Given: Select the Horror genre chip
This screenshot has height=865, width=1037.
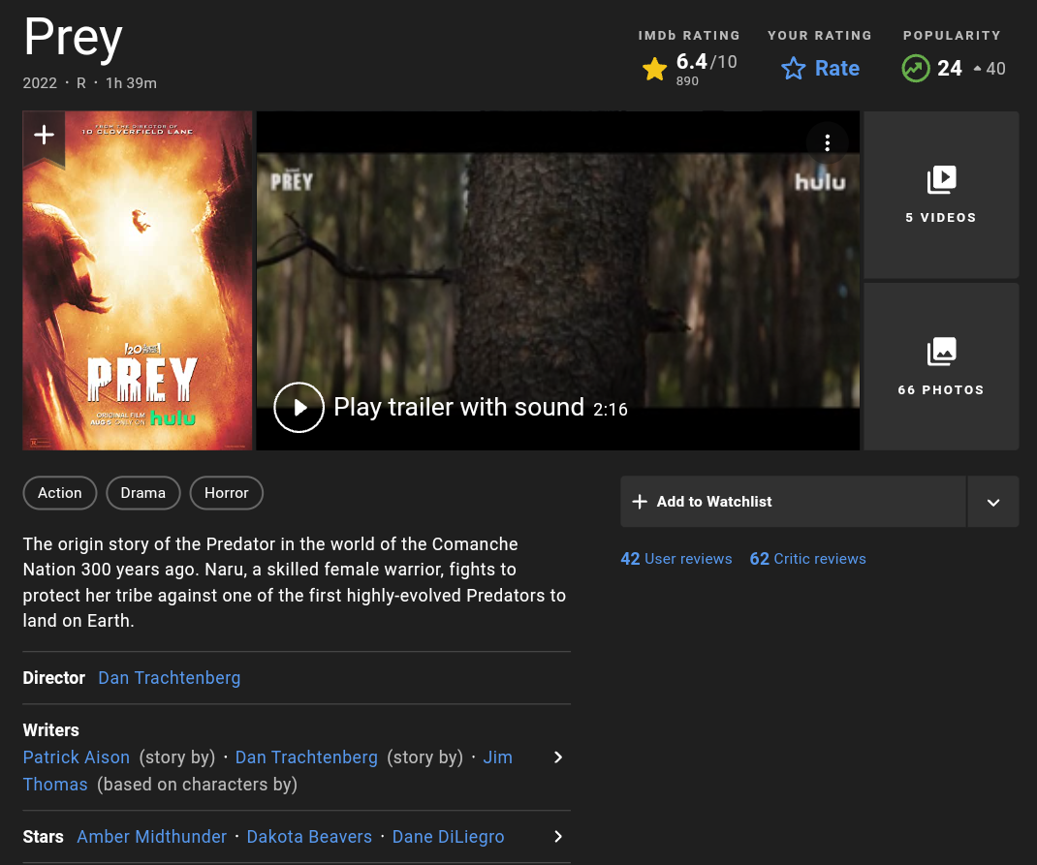Looking at the screenshot, I should [226, 493].
